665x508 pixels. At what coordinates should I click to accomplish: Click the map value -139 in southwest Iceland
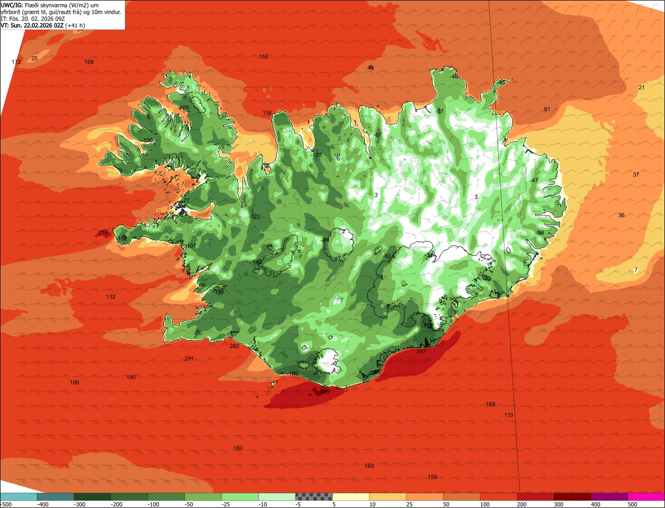(x=218, y=291)
